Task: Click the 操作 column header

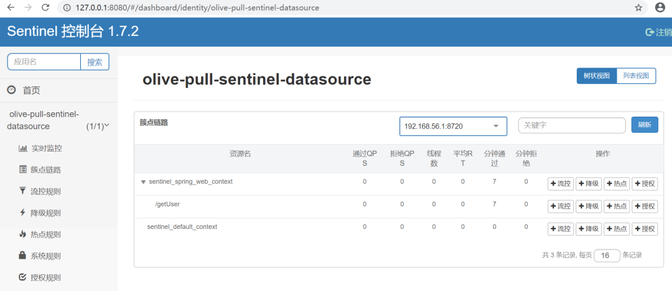Action: 602,154
